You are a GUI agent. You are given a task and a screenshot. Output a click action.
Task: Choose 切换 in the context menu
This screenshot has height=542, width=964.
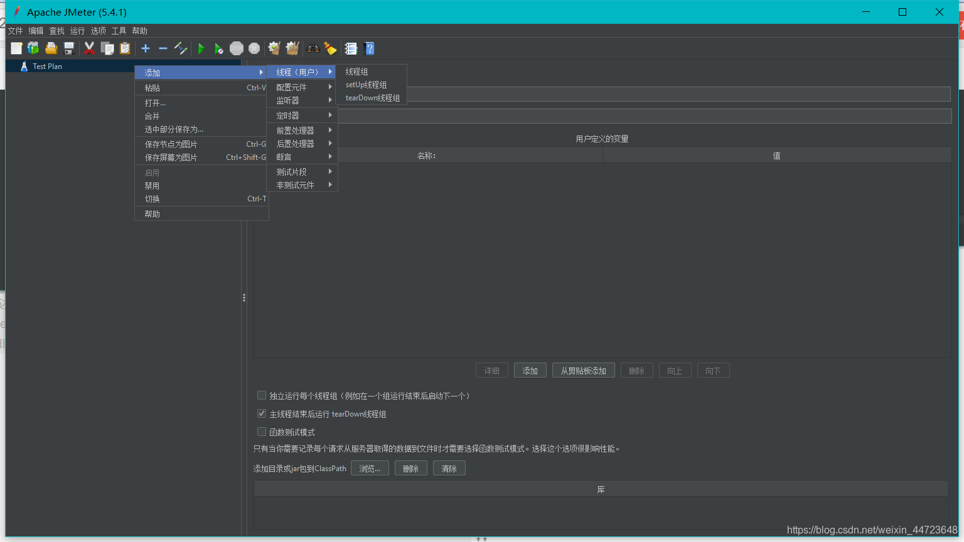tap(201, 199)
